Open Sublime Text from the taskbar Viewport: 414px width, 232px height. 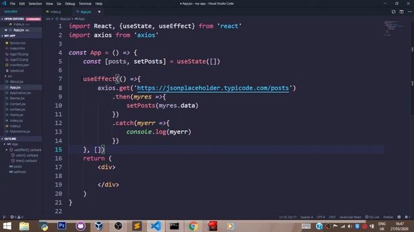[137, 226]
